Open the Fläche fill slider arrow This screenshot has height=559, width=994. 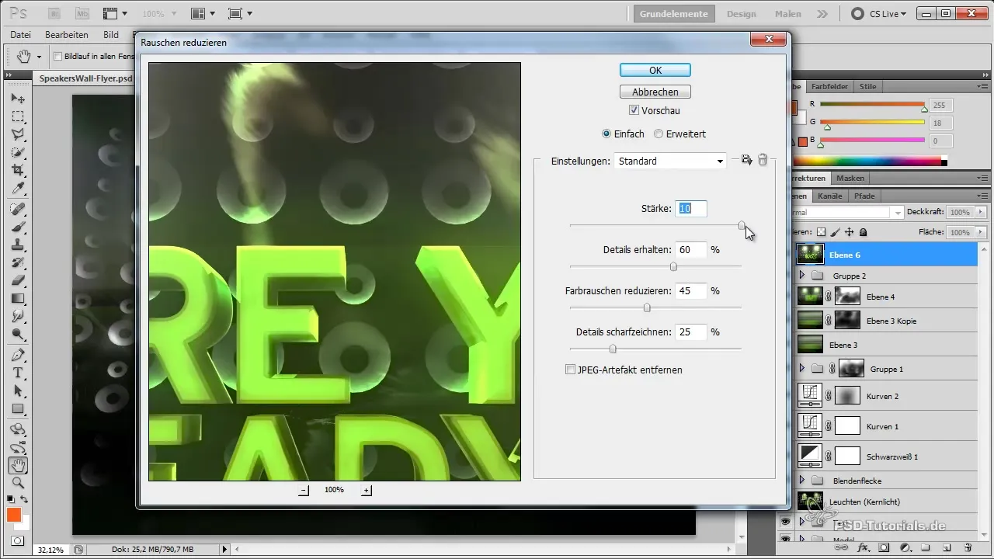pyautogui.click(x=980, y=232)
